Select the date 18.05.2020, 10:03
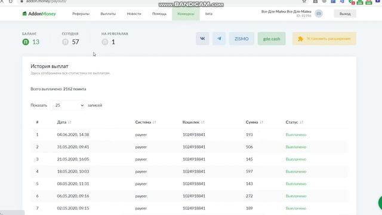Viewport: 382px width, 215px height. pyautogui.click(x=73, y=171)
